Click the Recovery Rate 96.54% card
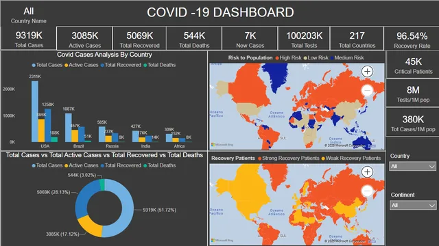The height and width of the screenshot is (246, 439). 412,39
